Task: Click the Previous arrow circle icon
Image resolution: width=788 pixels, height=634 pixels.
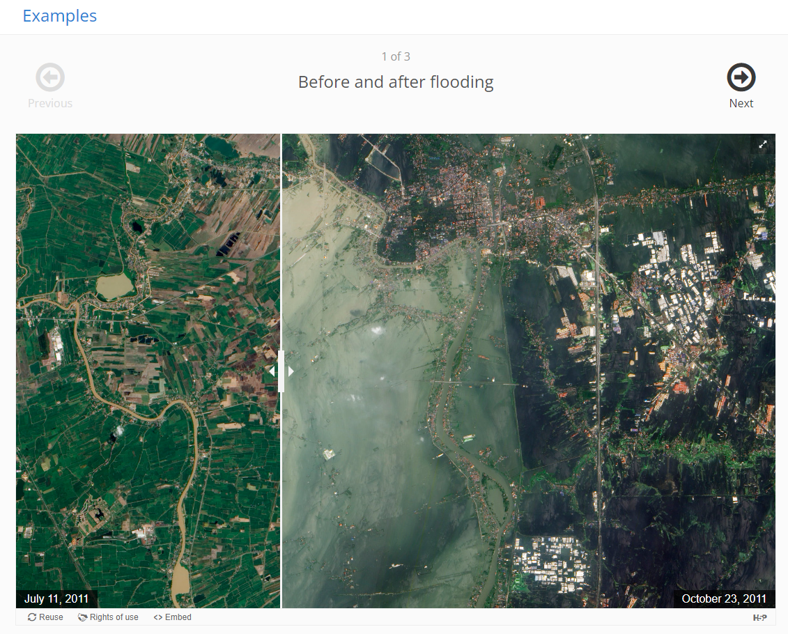Action: pos(50,77)
